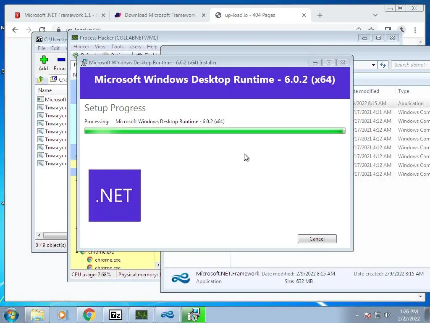Click the Search dotnet field in Explorer
The width and height of the screenshot is (430, 323).
tap(410, 65)
